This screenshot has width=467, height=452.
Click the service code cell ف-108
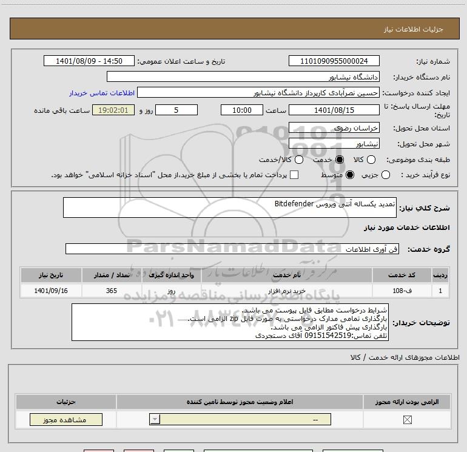(401, 291)
